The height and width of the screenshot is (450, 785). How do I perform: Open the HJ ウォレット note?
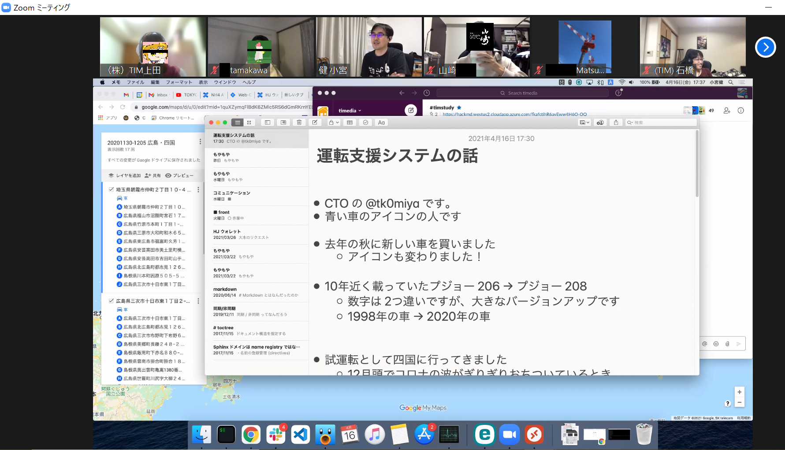point(257,234)
